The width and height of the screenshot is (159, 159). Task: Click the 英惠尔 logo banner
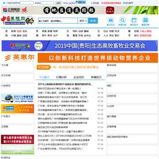point(19,58)
